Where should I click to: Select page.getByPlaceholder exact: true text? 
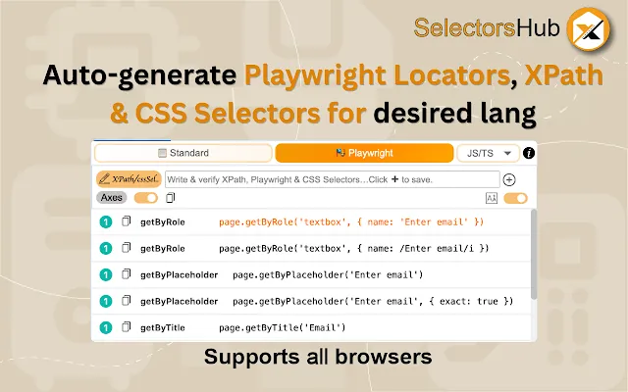click(373, 301)
